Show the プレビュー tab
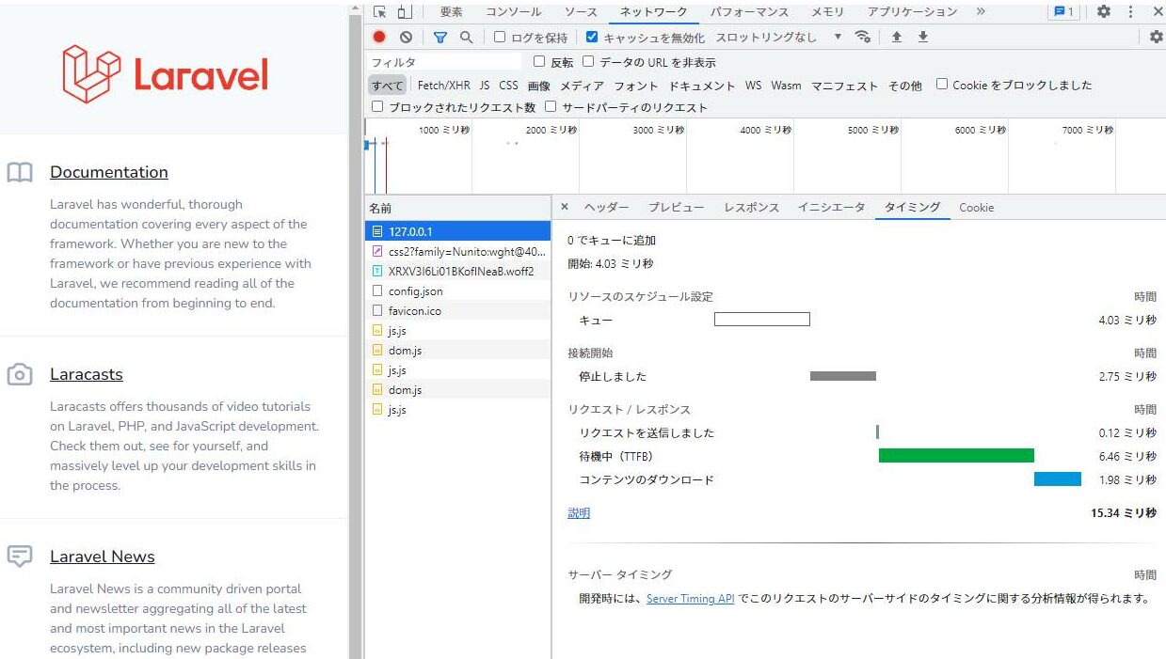 coord(676,208)
